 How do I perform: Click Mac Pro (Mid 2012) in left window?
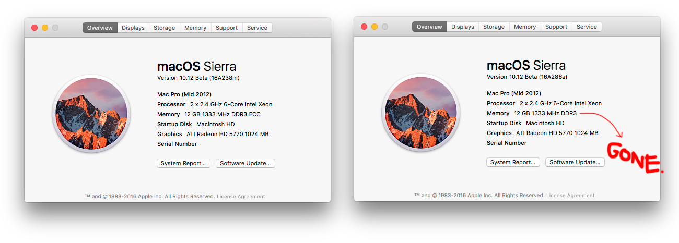click(x=185, y=94)
